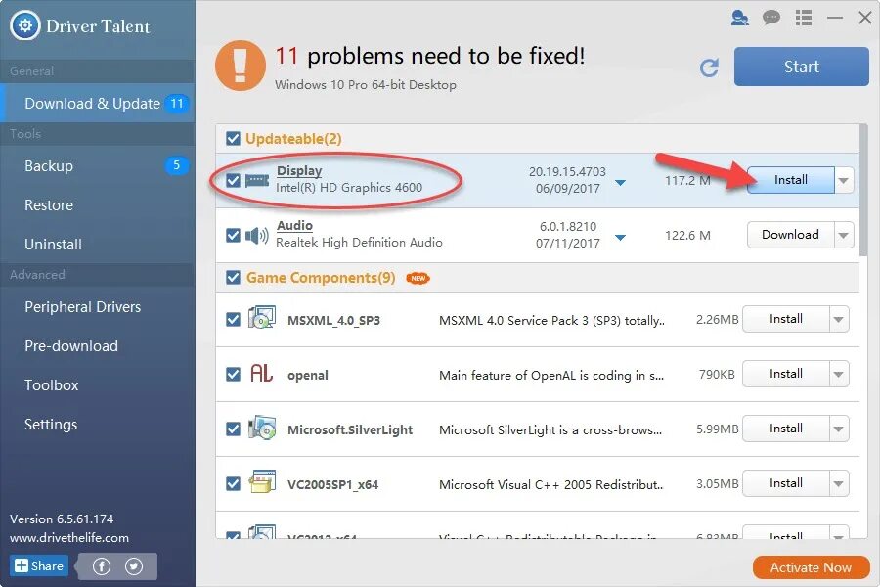Screen dimensions: 880x587
Task: Click the 11 badge on Download & Update
Action: click(176, 103)
